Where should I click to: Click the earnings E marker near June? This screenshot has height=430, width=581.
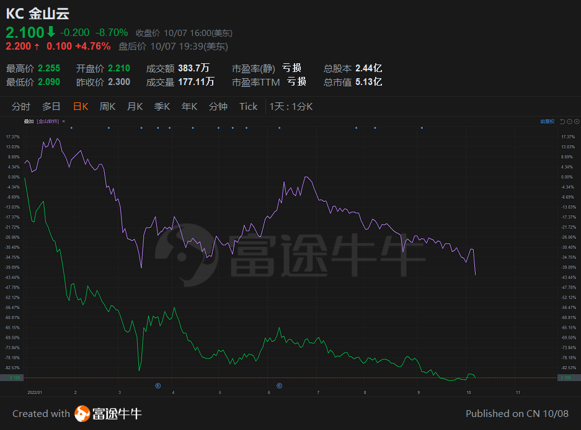tap(280, 386)
